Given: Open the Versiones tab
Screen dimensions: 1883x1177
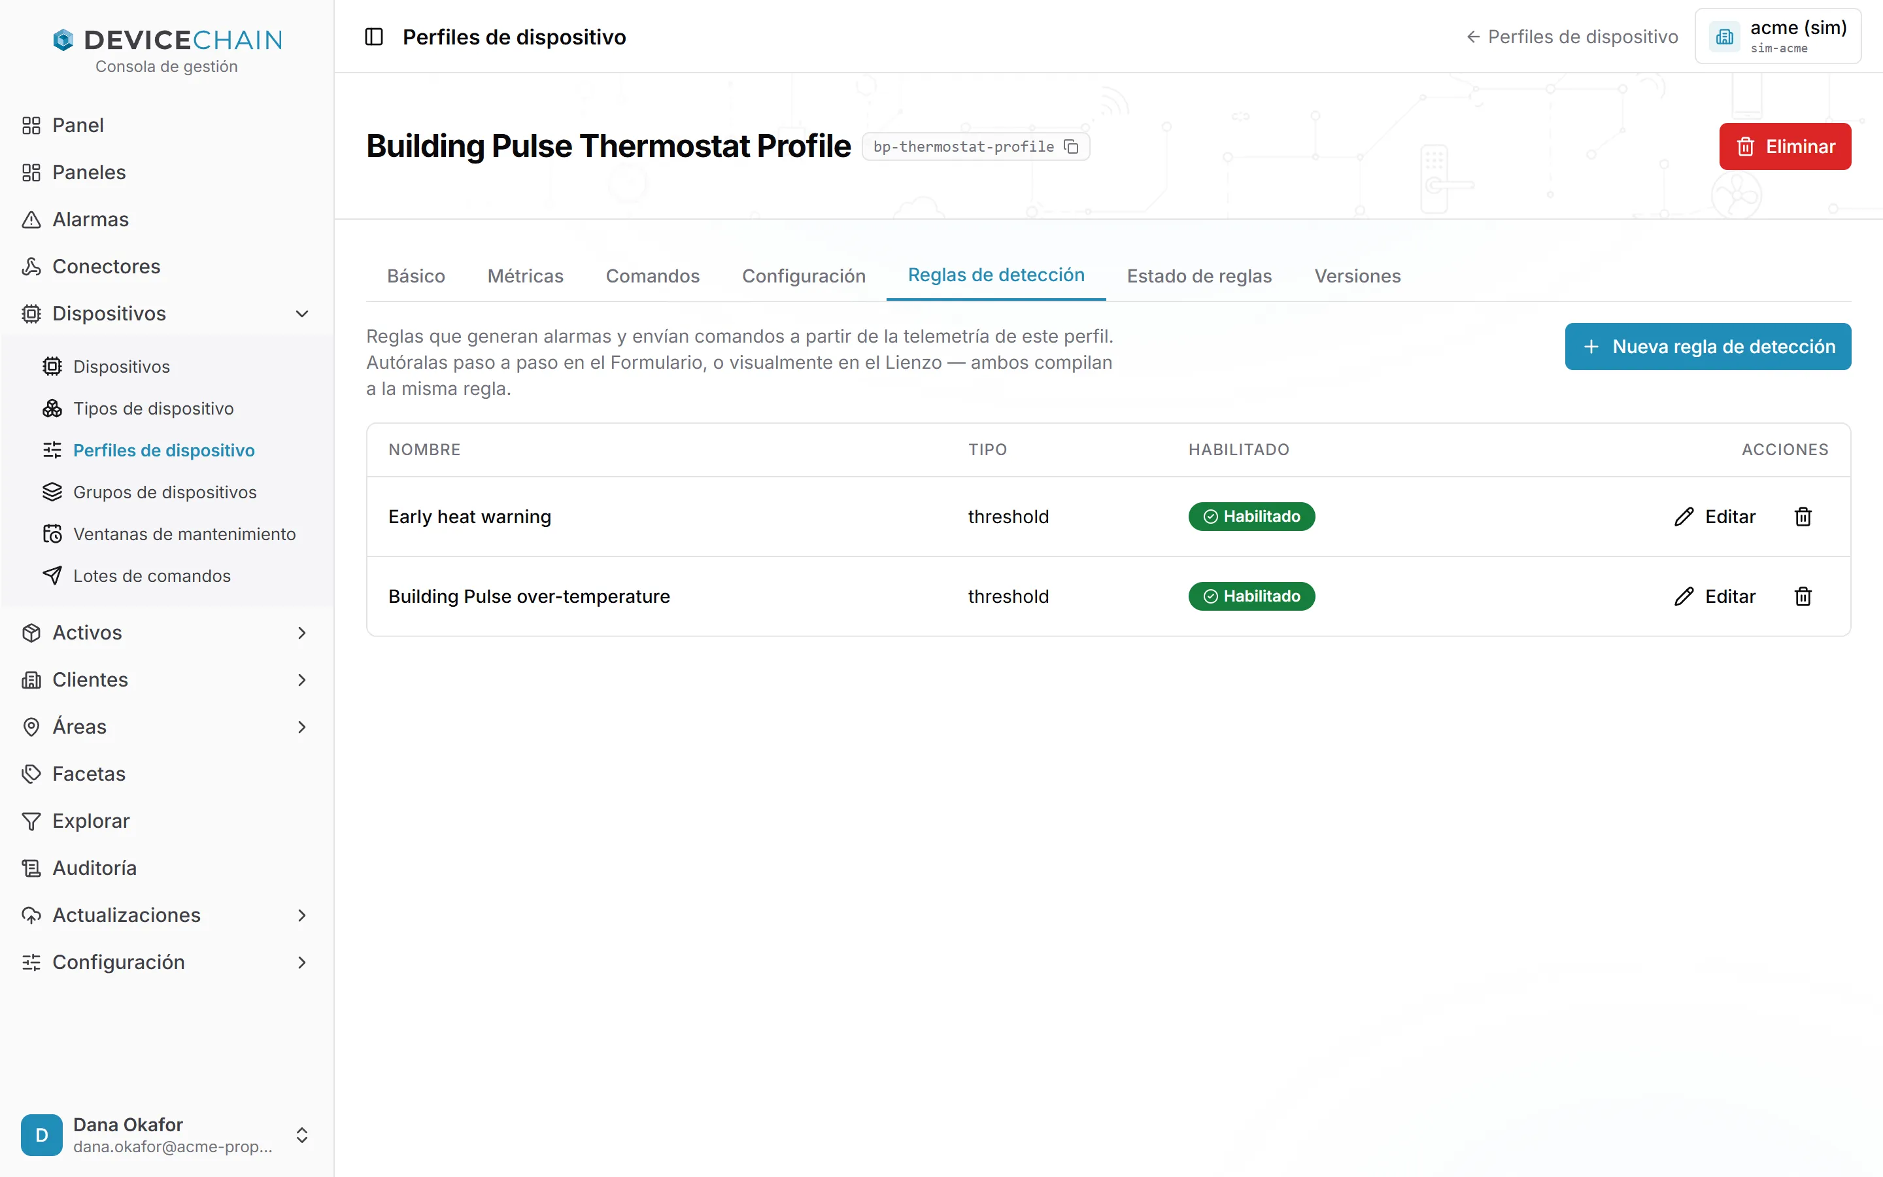Looking at the screenshot, I should [1358, 275].
